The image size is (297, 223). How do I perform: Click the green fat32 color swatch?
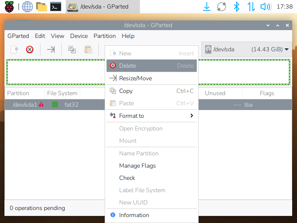tap(55, 105)
